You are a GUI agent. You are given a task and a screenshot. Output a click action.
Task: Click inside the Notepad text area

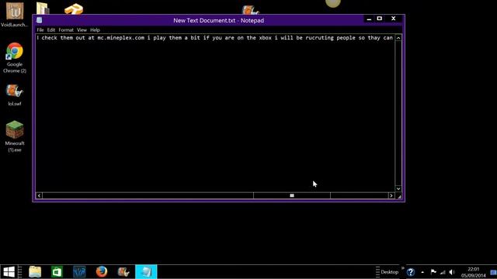(x=215, y=114)
